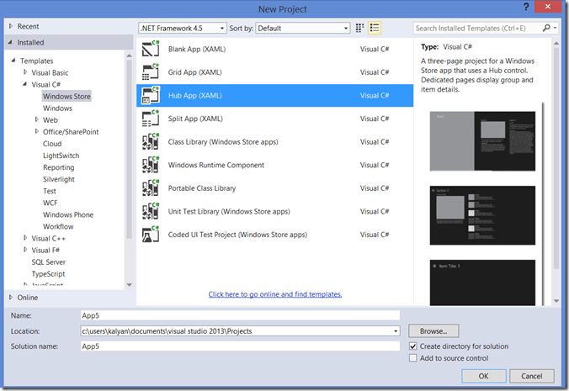Select SQL Server in the tree

point(48,262)
